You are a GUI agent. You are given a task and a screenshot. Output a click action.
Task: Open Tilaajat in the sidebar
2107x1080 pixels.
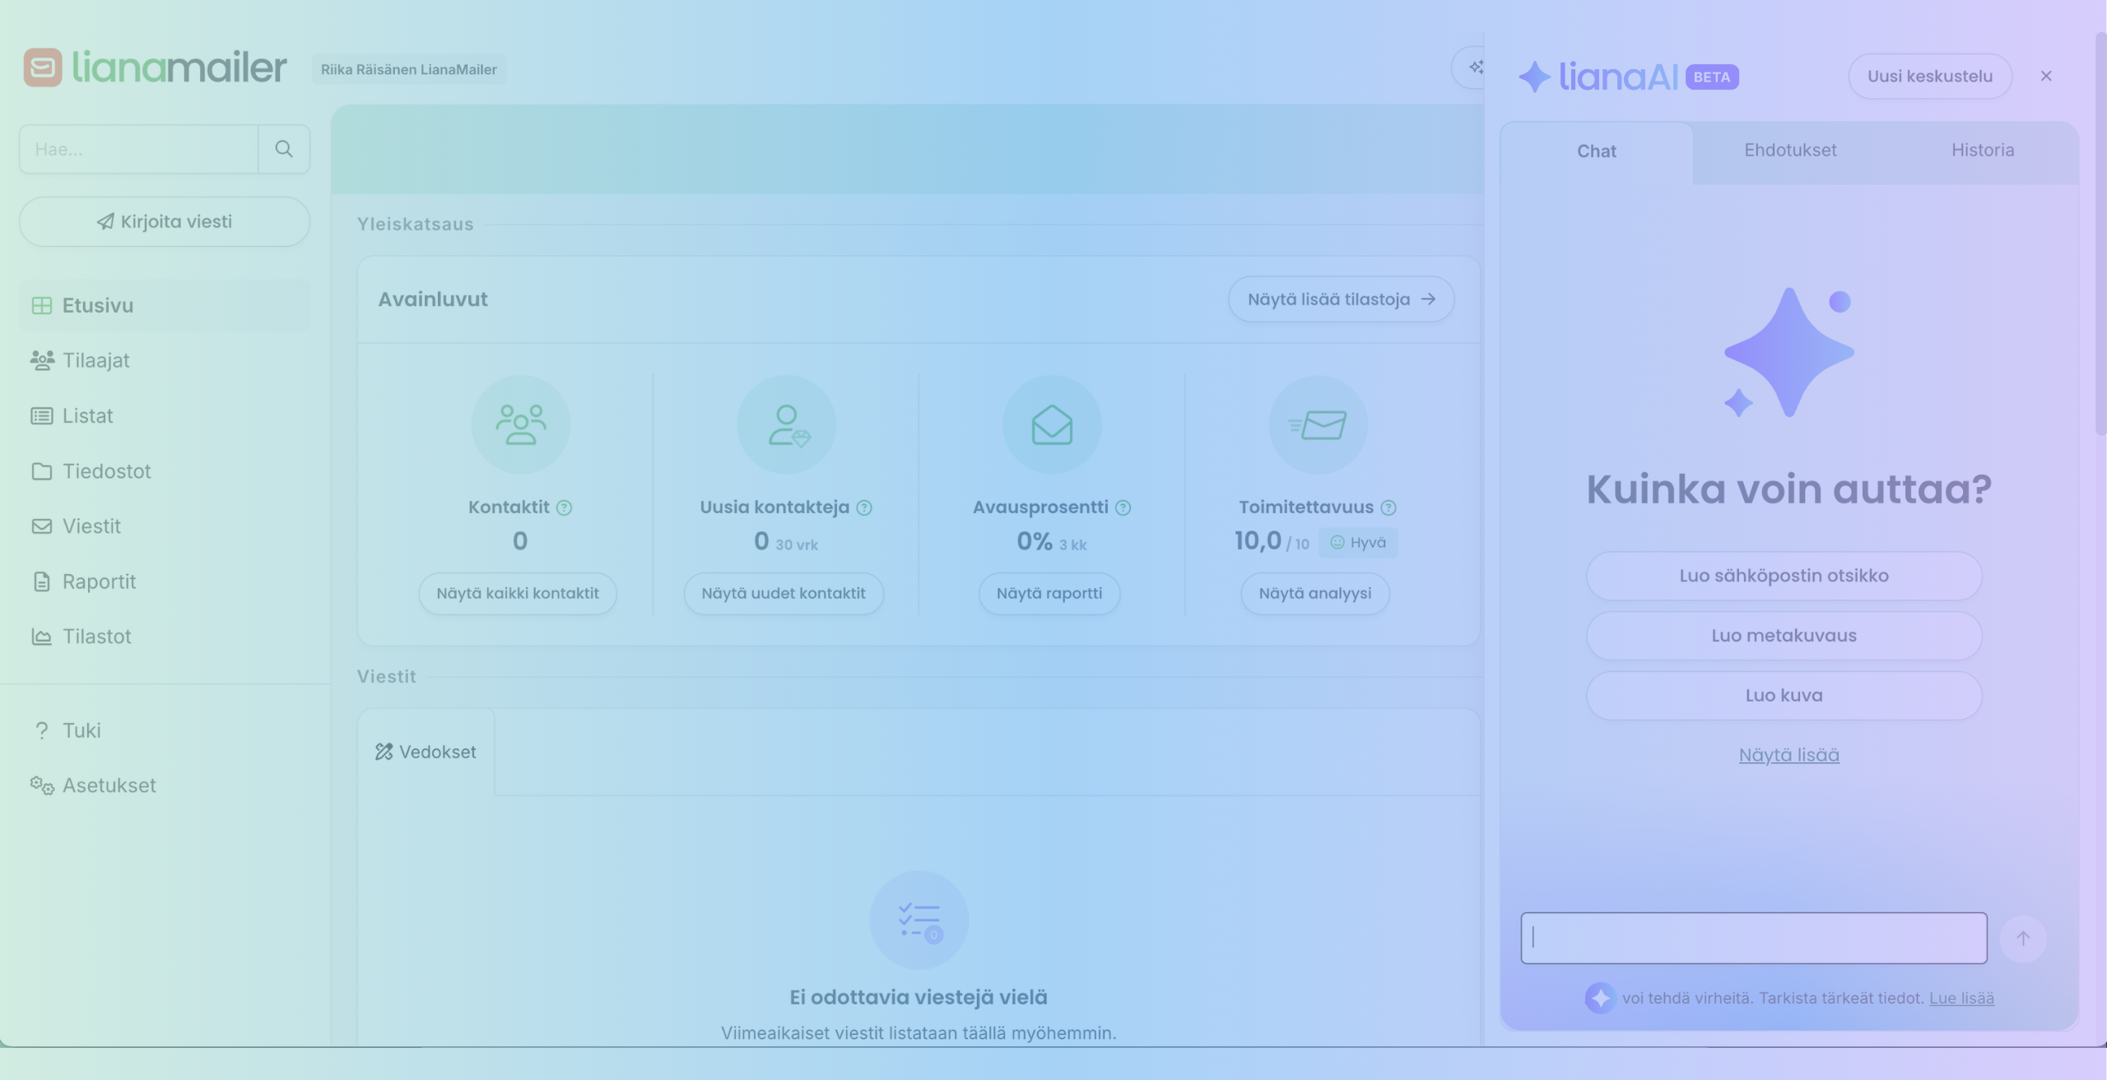(x=95, y=360)
